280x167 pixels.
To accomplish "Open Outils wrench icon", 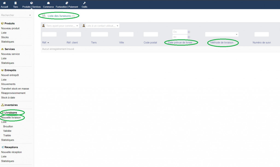I will click(x=84, y=3).
